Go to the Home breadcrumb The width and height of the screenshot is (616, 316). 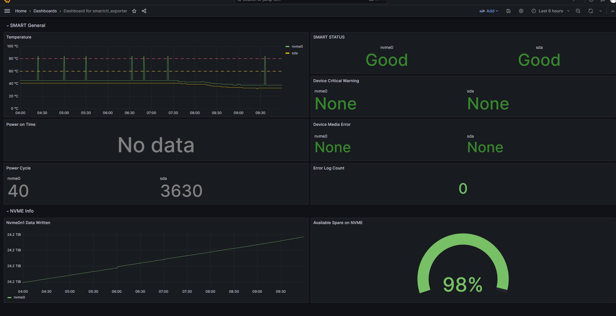pos(21,11)
